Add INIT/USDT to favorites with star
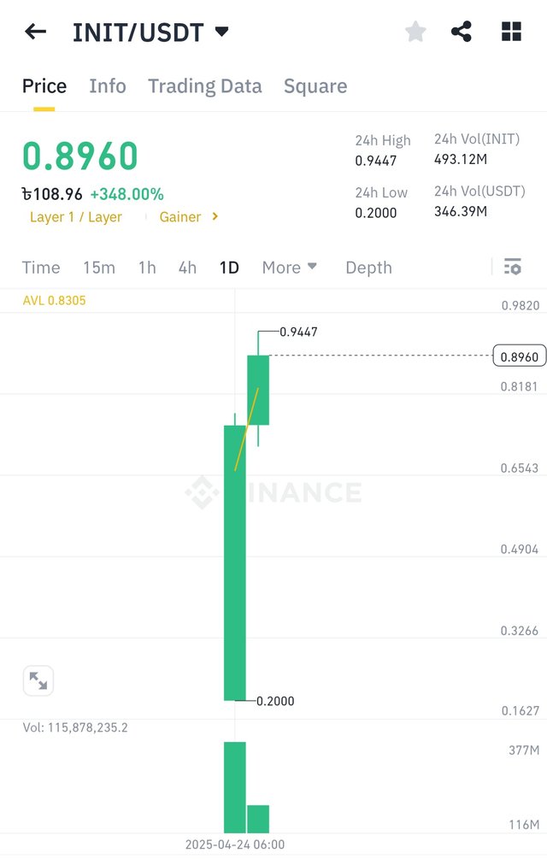Image resolution: width=547 pixels, height=859 pixels. [x=415, y=32]
